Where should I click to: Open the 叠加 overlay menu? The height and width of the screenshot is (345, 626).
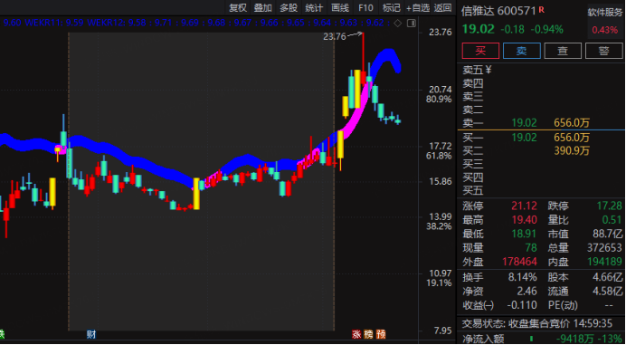pos(263,7)
